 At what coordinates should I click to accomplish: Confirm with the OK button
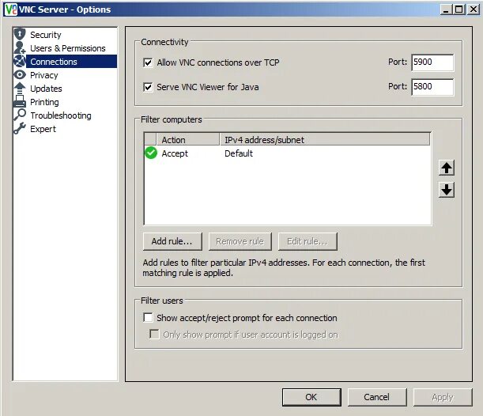pos(311,397)
